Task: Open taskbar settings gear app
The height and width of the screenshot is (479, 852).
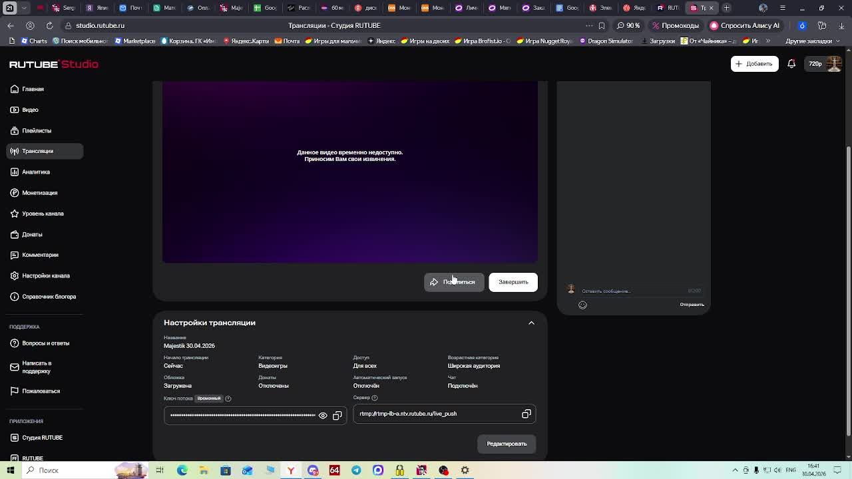Action: tap(465, 470)
